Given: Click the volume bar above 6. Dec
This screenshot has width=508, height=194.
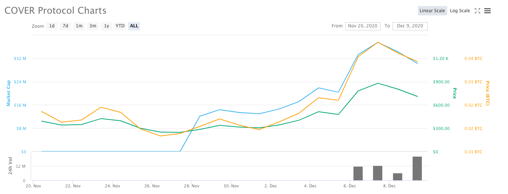Looking at the screenshot, I should point(358,173).
